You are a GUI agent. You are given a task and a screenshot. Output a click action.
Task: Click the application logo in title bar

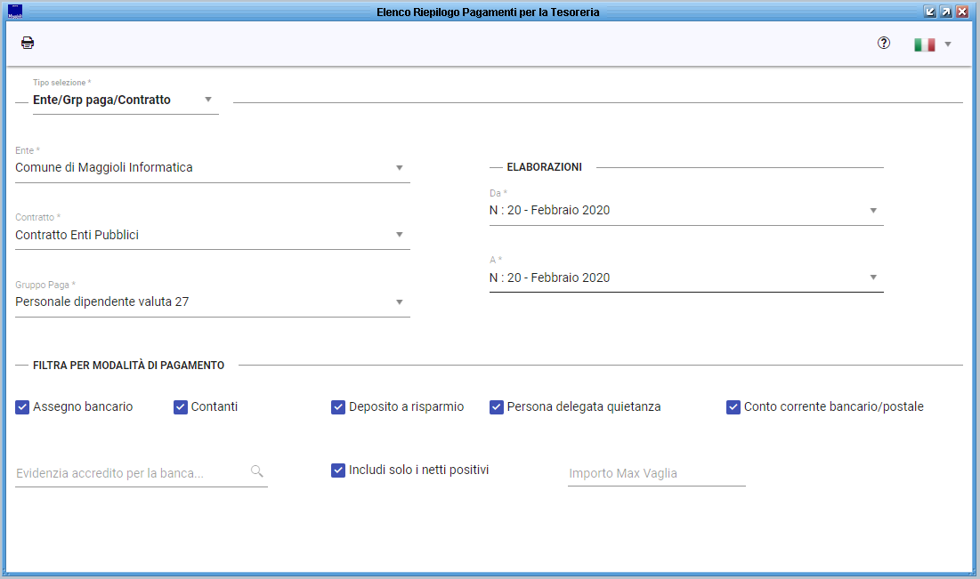(15, 12)
